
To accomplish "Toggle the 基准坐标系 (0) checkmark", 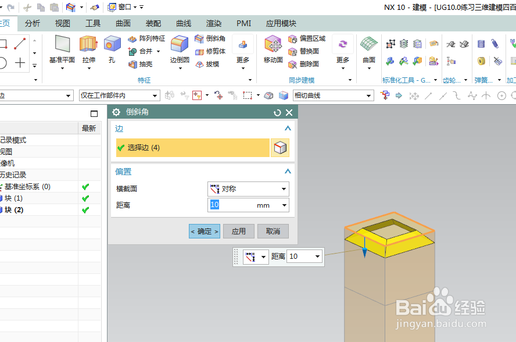I will click(85, 187).
